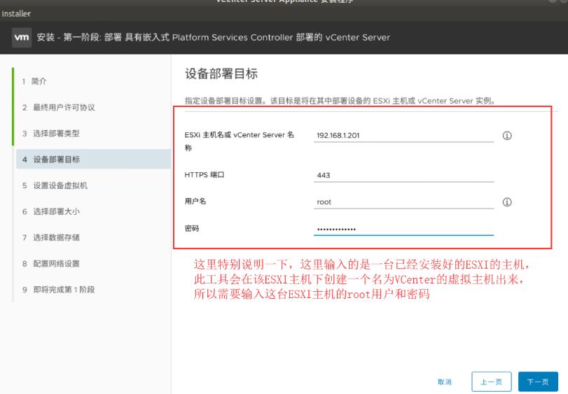The image size is (568, 394).
Task: Click the 下一页 next page button
Action: pos(538,381)
